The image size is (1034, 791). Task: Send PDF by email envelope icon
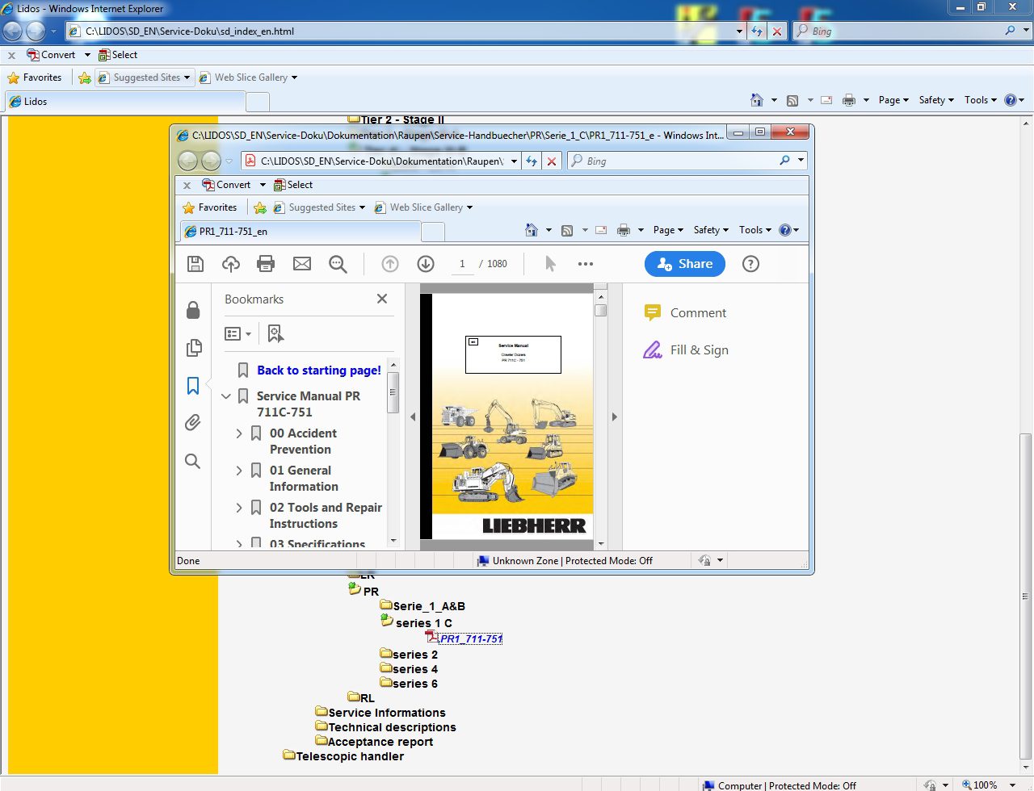pyautogui.click(x=302, y=264)
